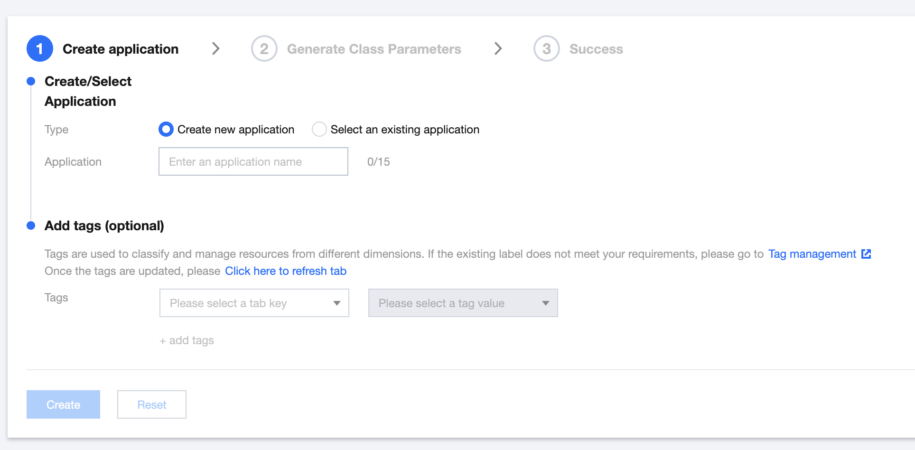Open the Tag management link

tap(812, 254)
